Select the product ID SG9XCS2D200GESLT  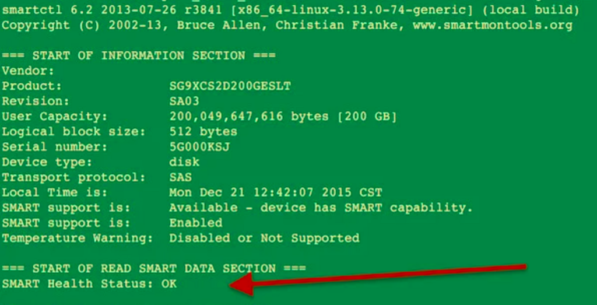pyautogui.click(x=230, y=86)
